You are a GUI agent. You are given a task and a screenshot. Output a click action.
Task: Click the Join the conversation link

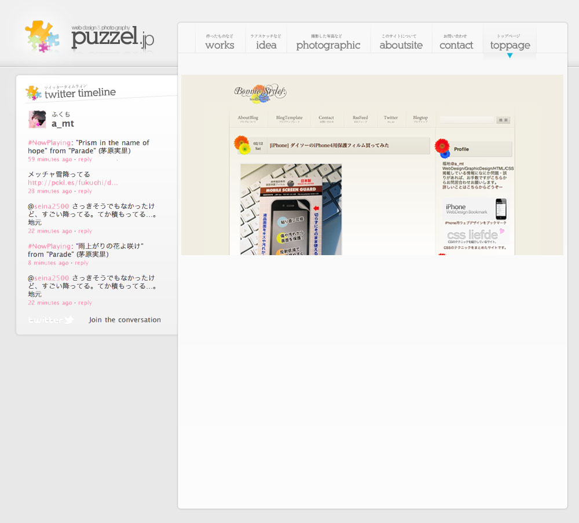[x=124, y=320]
